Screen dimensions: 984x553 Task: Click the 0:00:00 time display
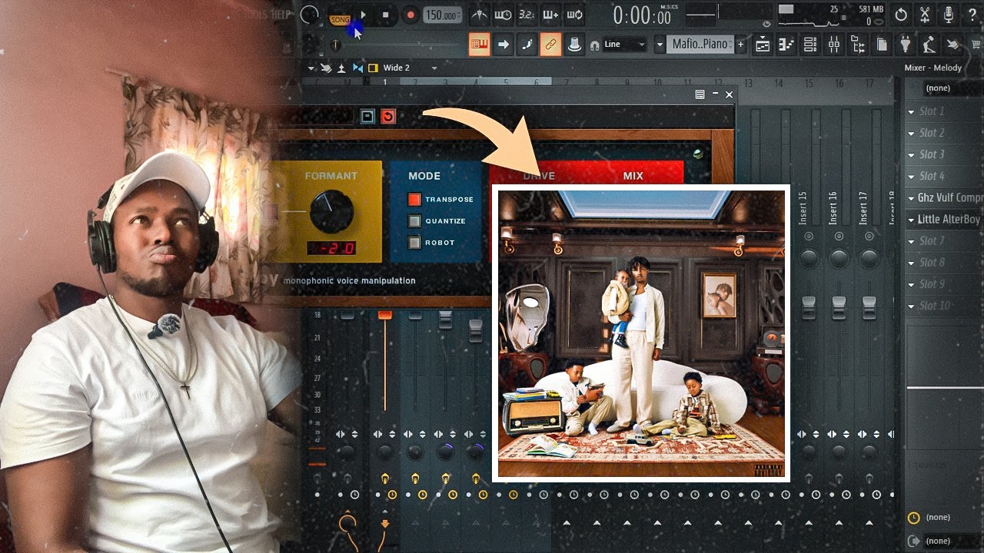click(643, 15)
